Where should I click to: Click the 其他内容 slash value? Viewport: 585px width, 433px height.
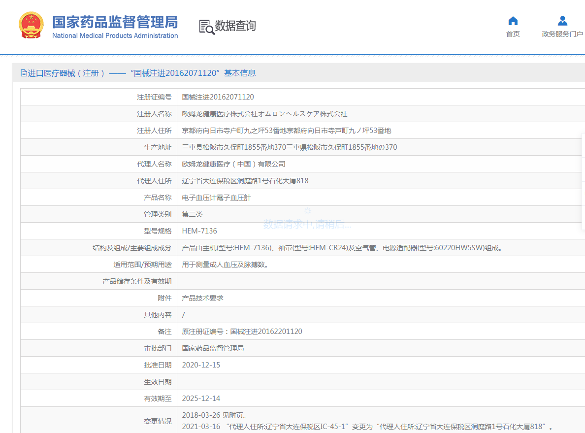click(183, 315)
